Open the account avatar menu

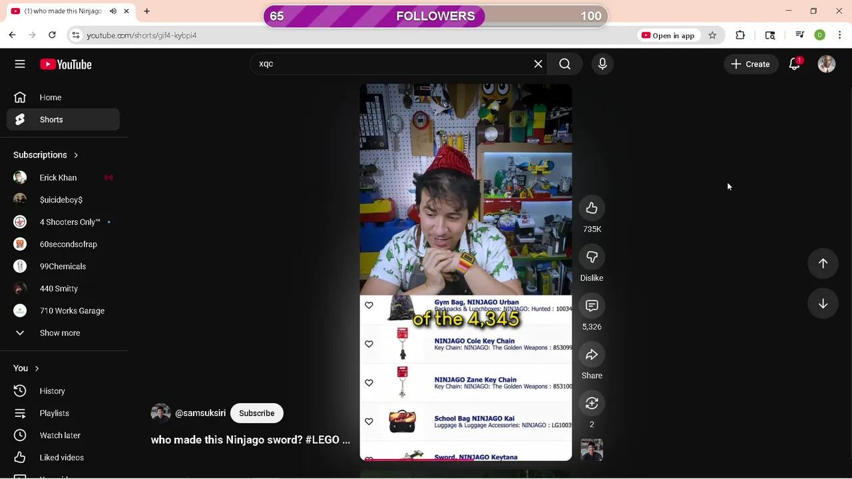827,64
